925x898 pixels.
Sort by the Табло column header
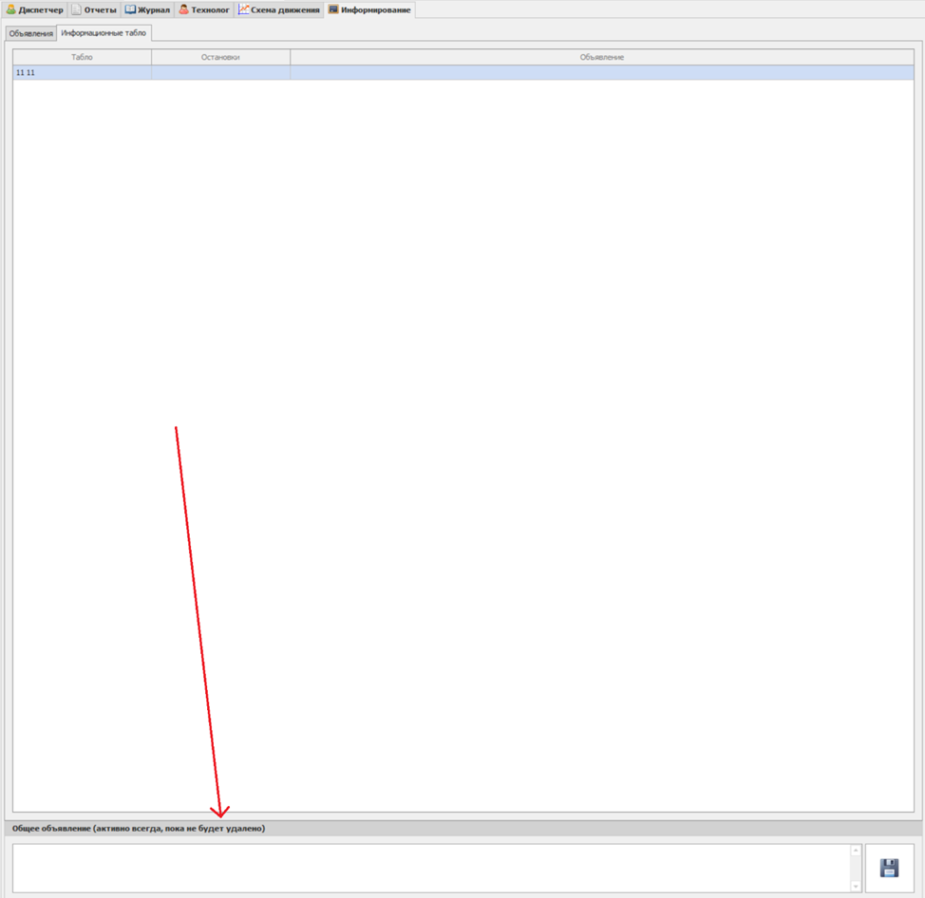coord(82,58)
